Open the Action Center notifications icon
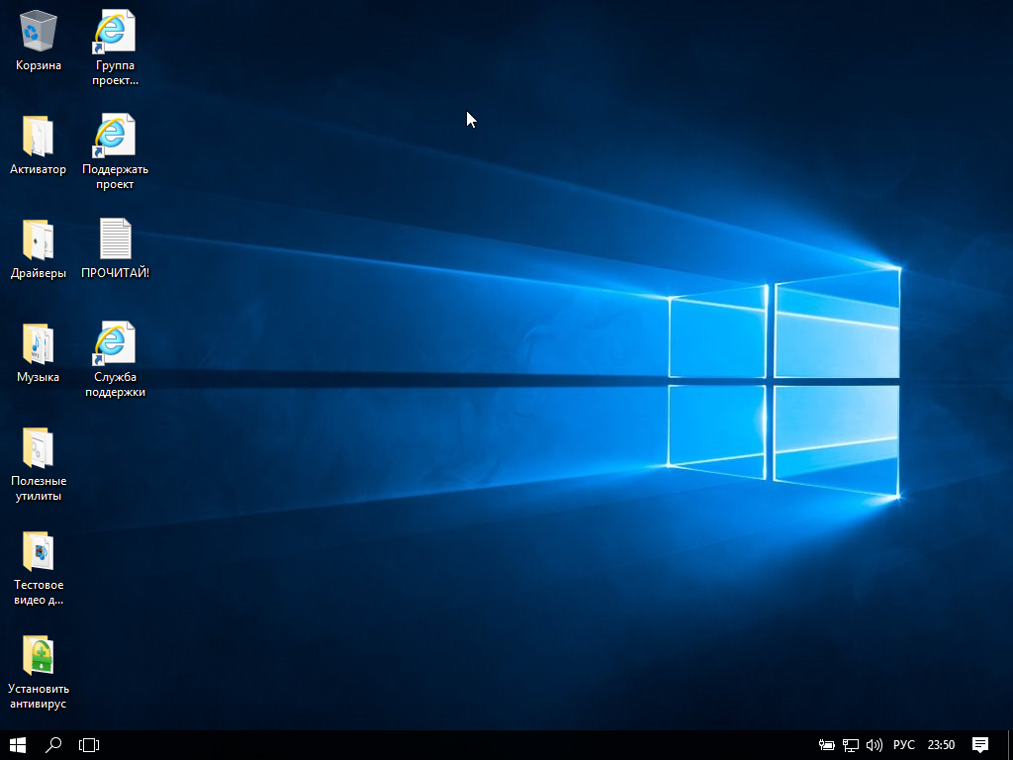The width and height of the screenshot is (1013, 760). click(x=980, y=745)
